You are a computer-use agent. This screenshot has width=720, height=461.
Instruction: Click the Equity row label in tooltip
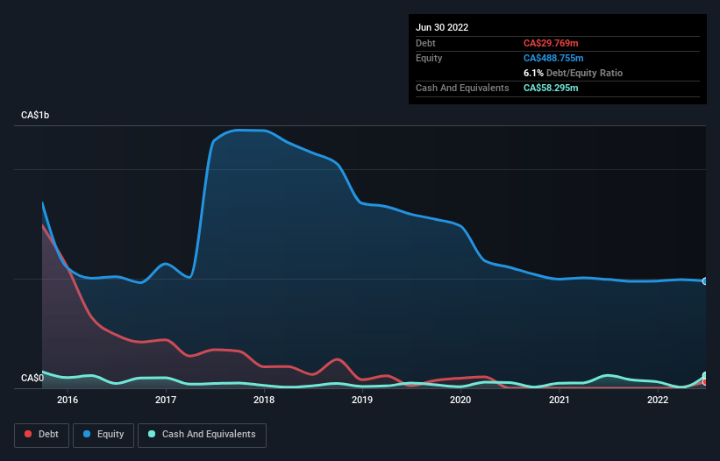click(429, 58)
